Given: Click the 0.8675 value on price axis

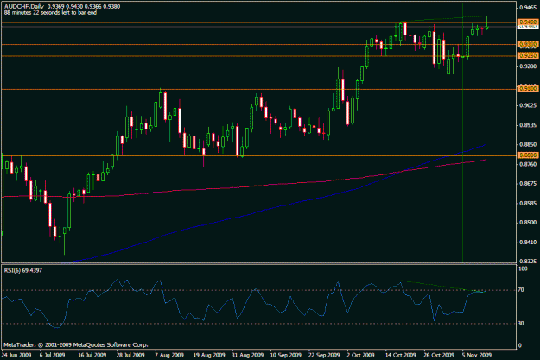Looking at the screenshot, I should 528,183.
